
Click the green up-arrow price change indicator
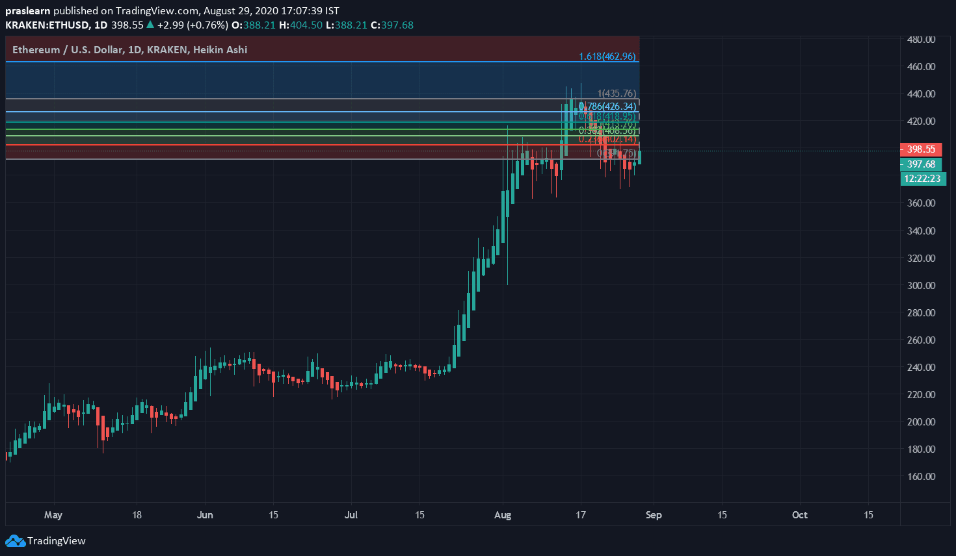point(150,25)
